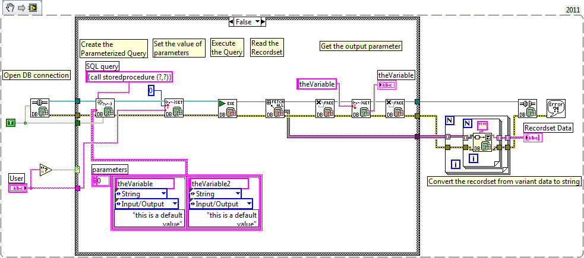The image size is (584, 258).
Task: Select the Set Parameter Value node
Action: (174, 109)
